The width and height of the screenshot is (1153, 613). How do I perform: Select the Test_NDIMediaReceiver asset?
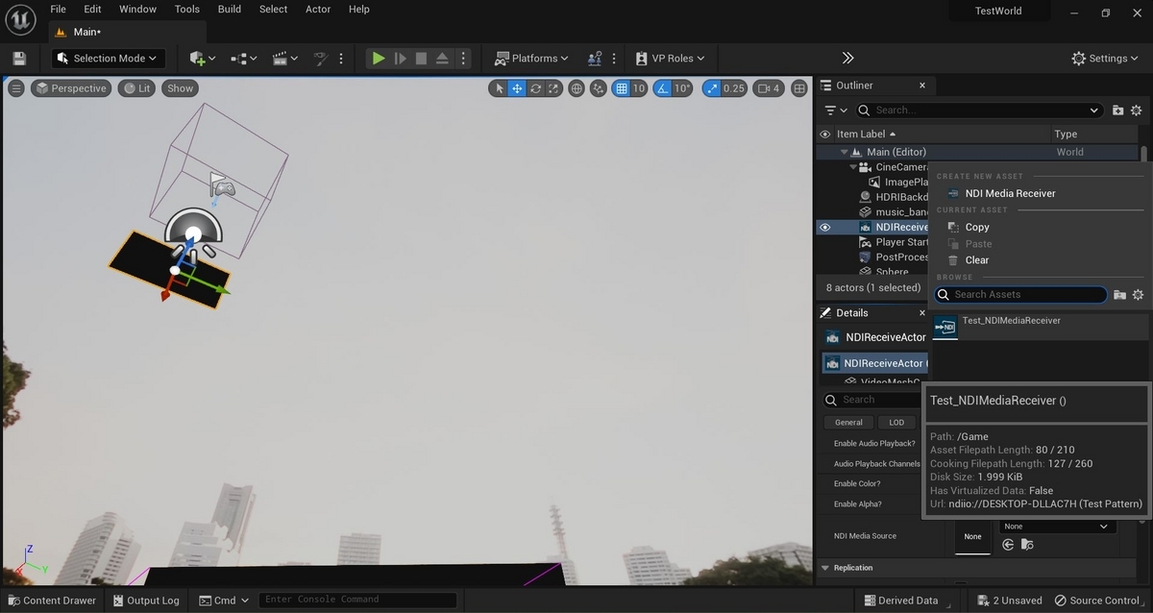(x=1041, y=327)
